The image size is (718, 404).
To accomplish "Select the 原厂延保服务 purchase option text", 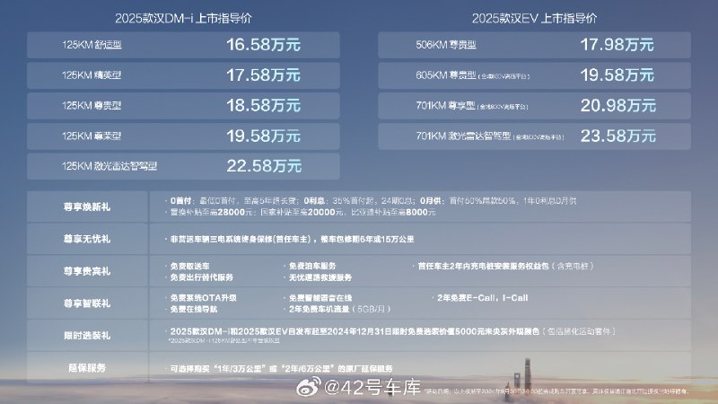I will pyautogui.click(x=281, y=368).
